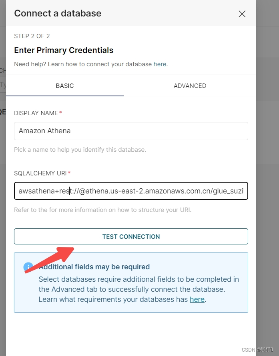The width and height of the screenshot is (279, 356).
Task: Close the Connect a database dialog
Action: coord(242,14)
